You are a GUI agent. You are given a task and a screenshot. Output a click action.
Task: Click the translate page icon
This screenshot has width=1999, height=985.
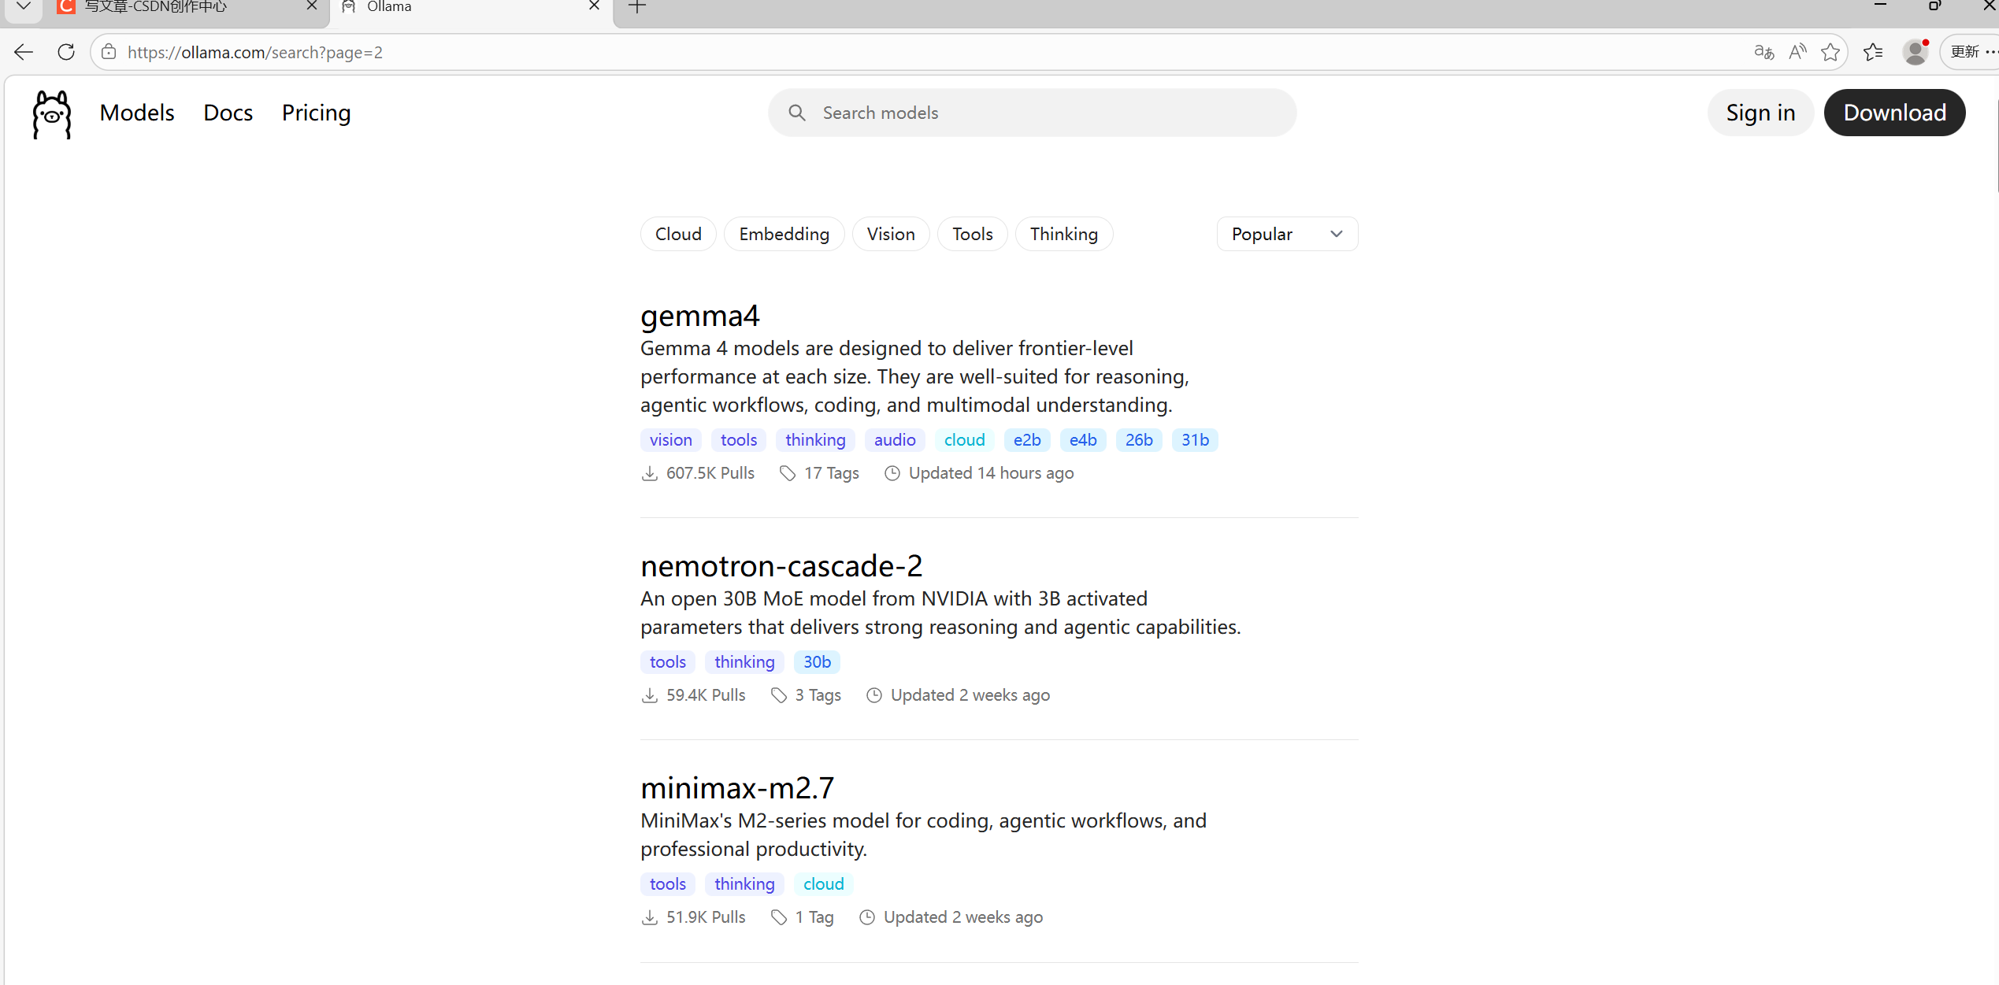1763,52
